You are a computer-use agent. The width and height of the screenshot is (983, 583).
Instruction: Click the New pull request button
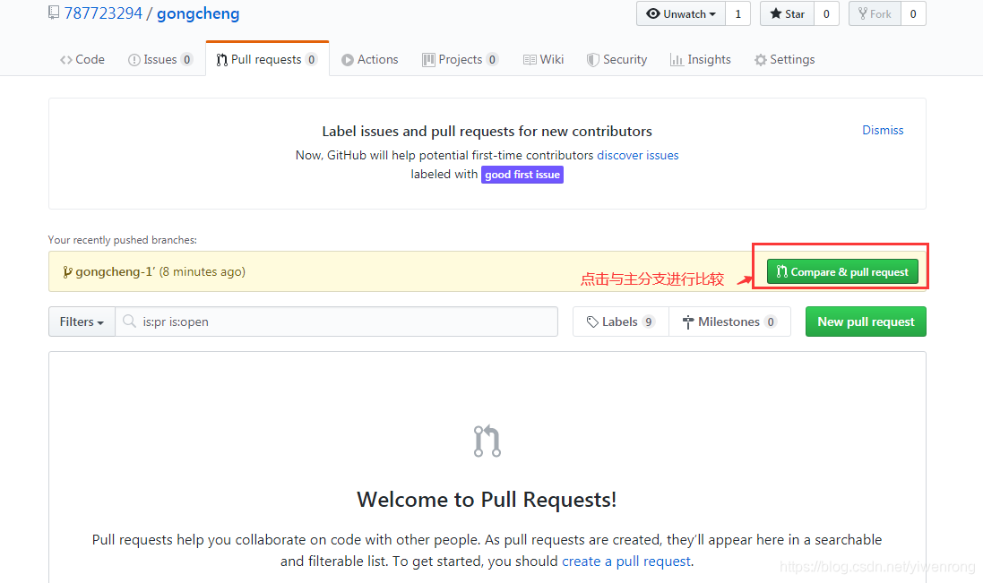click(866, 322)
